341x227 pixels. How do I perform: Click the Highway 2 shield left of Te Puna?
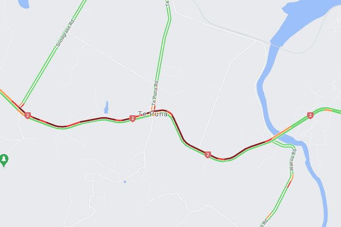(x=132, y=119)
